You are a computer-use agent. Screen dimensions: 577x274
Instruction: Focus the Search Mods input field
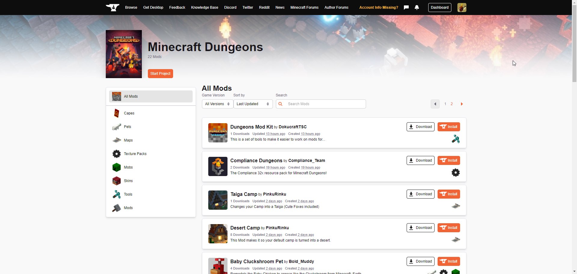click(x=321, y=104)
